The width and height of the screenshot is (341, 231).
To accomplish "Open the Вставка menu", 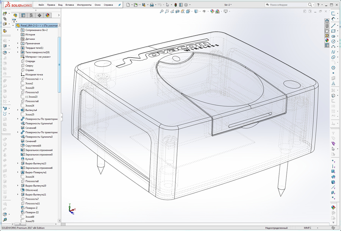I will pos(69,5).
